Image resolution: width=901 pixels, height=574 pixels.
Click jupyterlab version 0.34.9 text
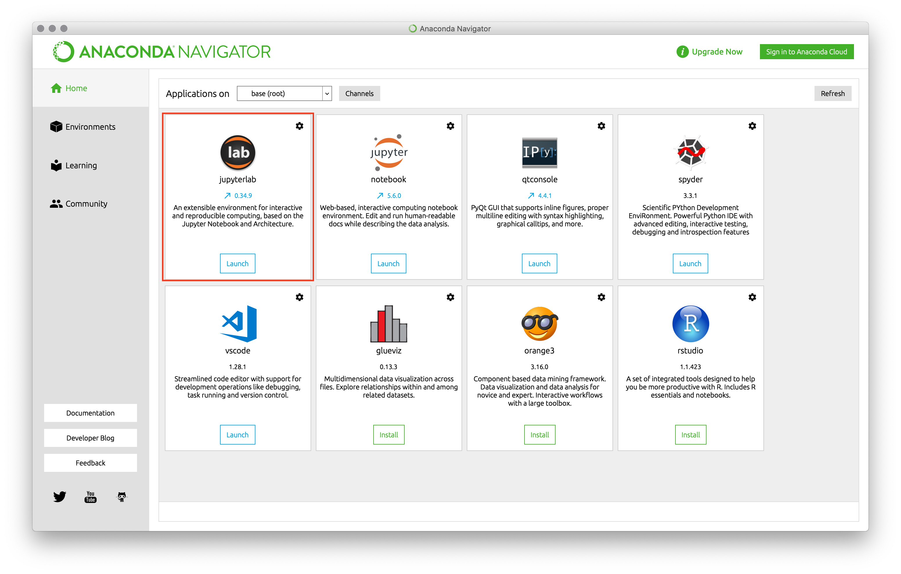pyautogui.click(x=243, y=195)
